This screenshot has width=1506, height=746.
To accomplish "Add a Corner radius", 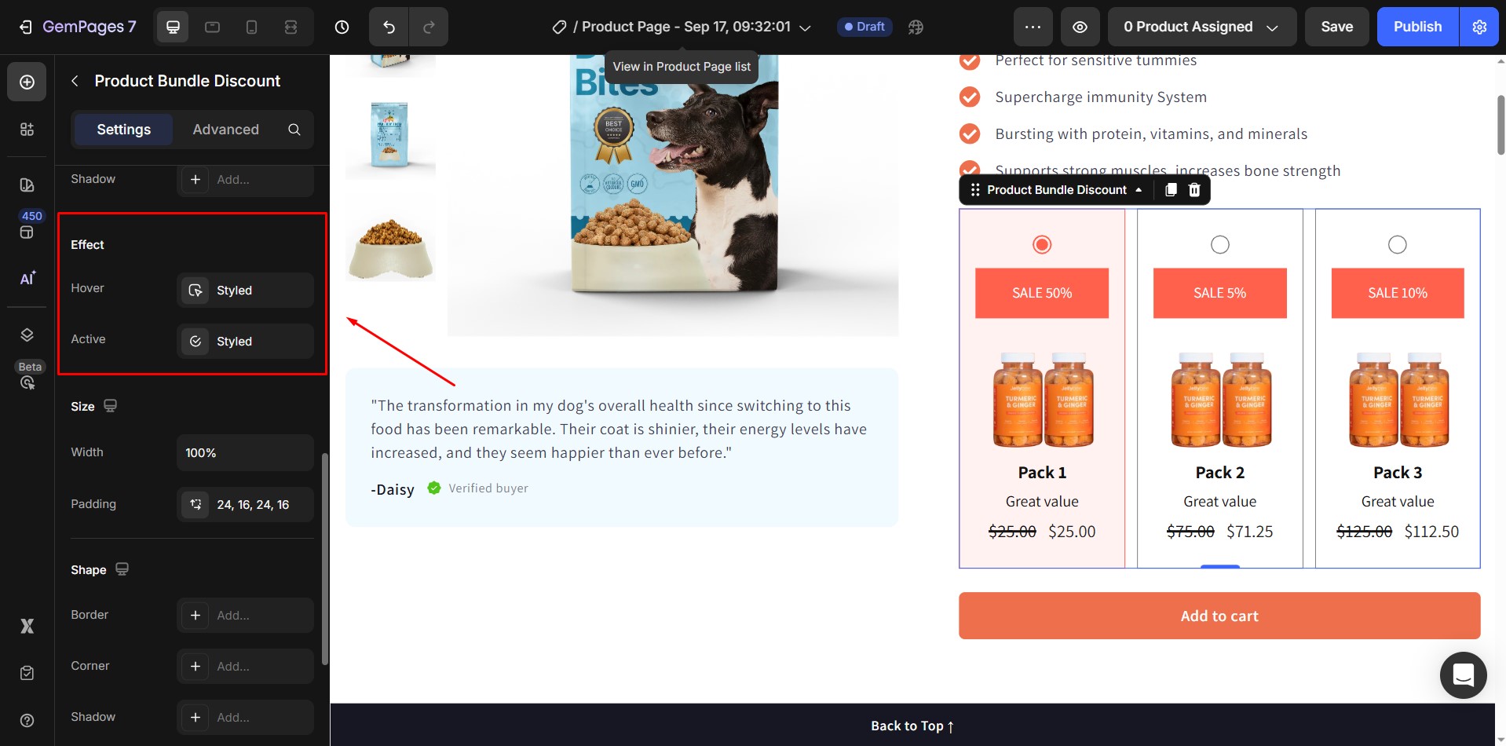I will coord(245,666).
